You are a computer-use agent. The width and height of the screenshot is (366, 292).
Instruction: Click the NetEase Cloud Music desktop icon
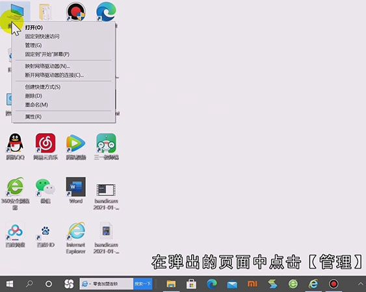click(46, 147)
